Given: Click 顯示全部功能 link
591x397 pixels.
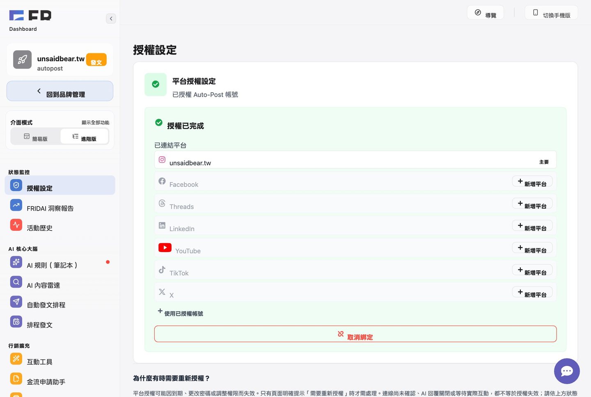Looking at the screenshot, I should click(95, 122).
